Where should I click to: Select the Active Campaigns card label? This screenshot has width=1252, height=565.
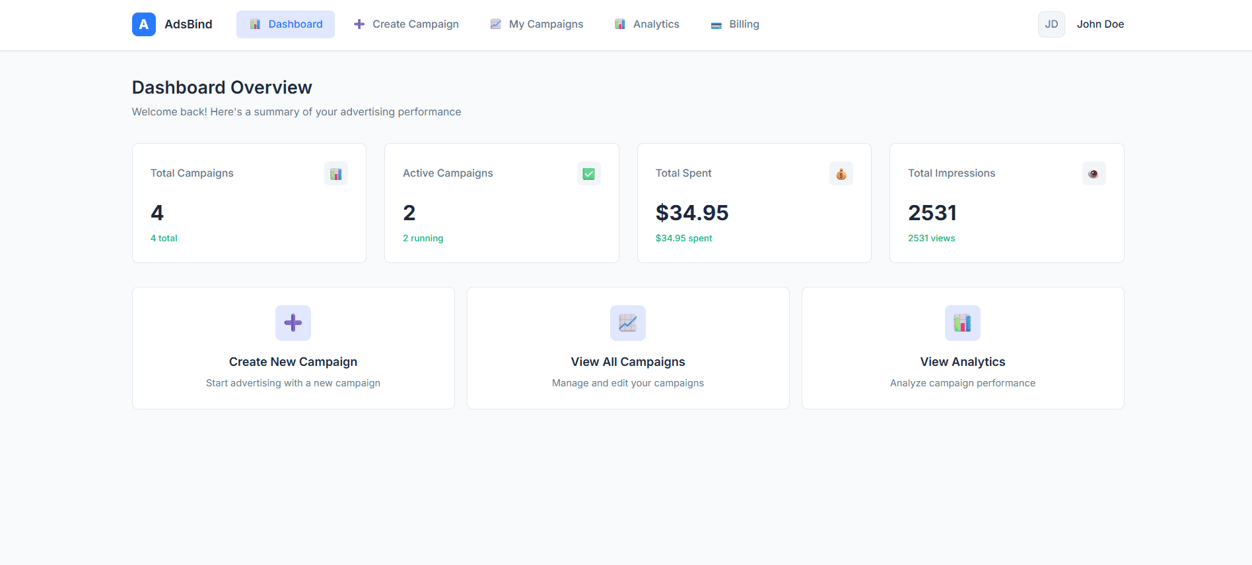click(x=448, y=173)
